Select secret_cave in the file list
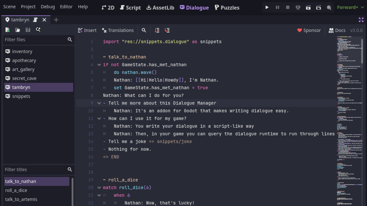The image size is (367, 206). (24, 78)
